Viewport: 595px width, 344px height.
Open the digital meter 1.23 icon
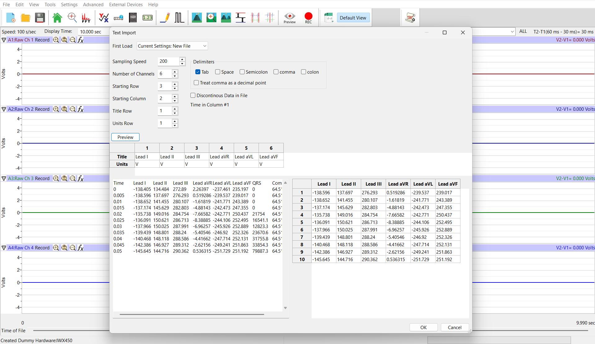click(148, 18)
